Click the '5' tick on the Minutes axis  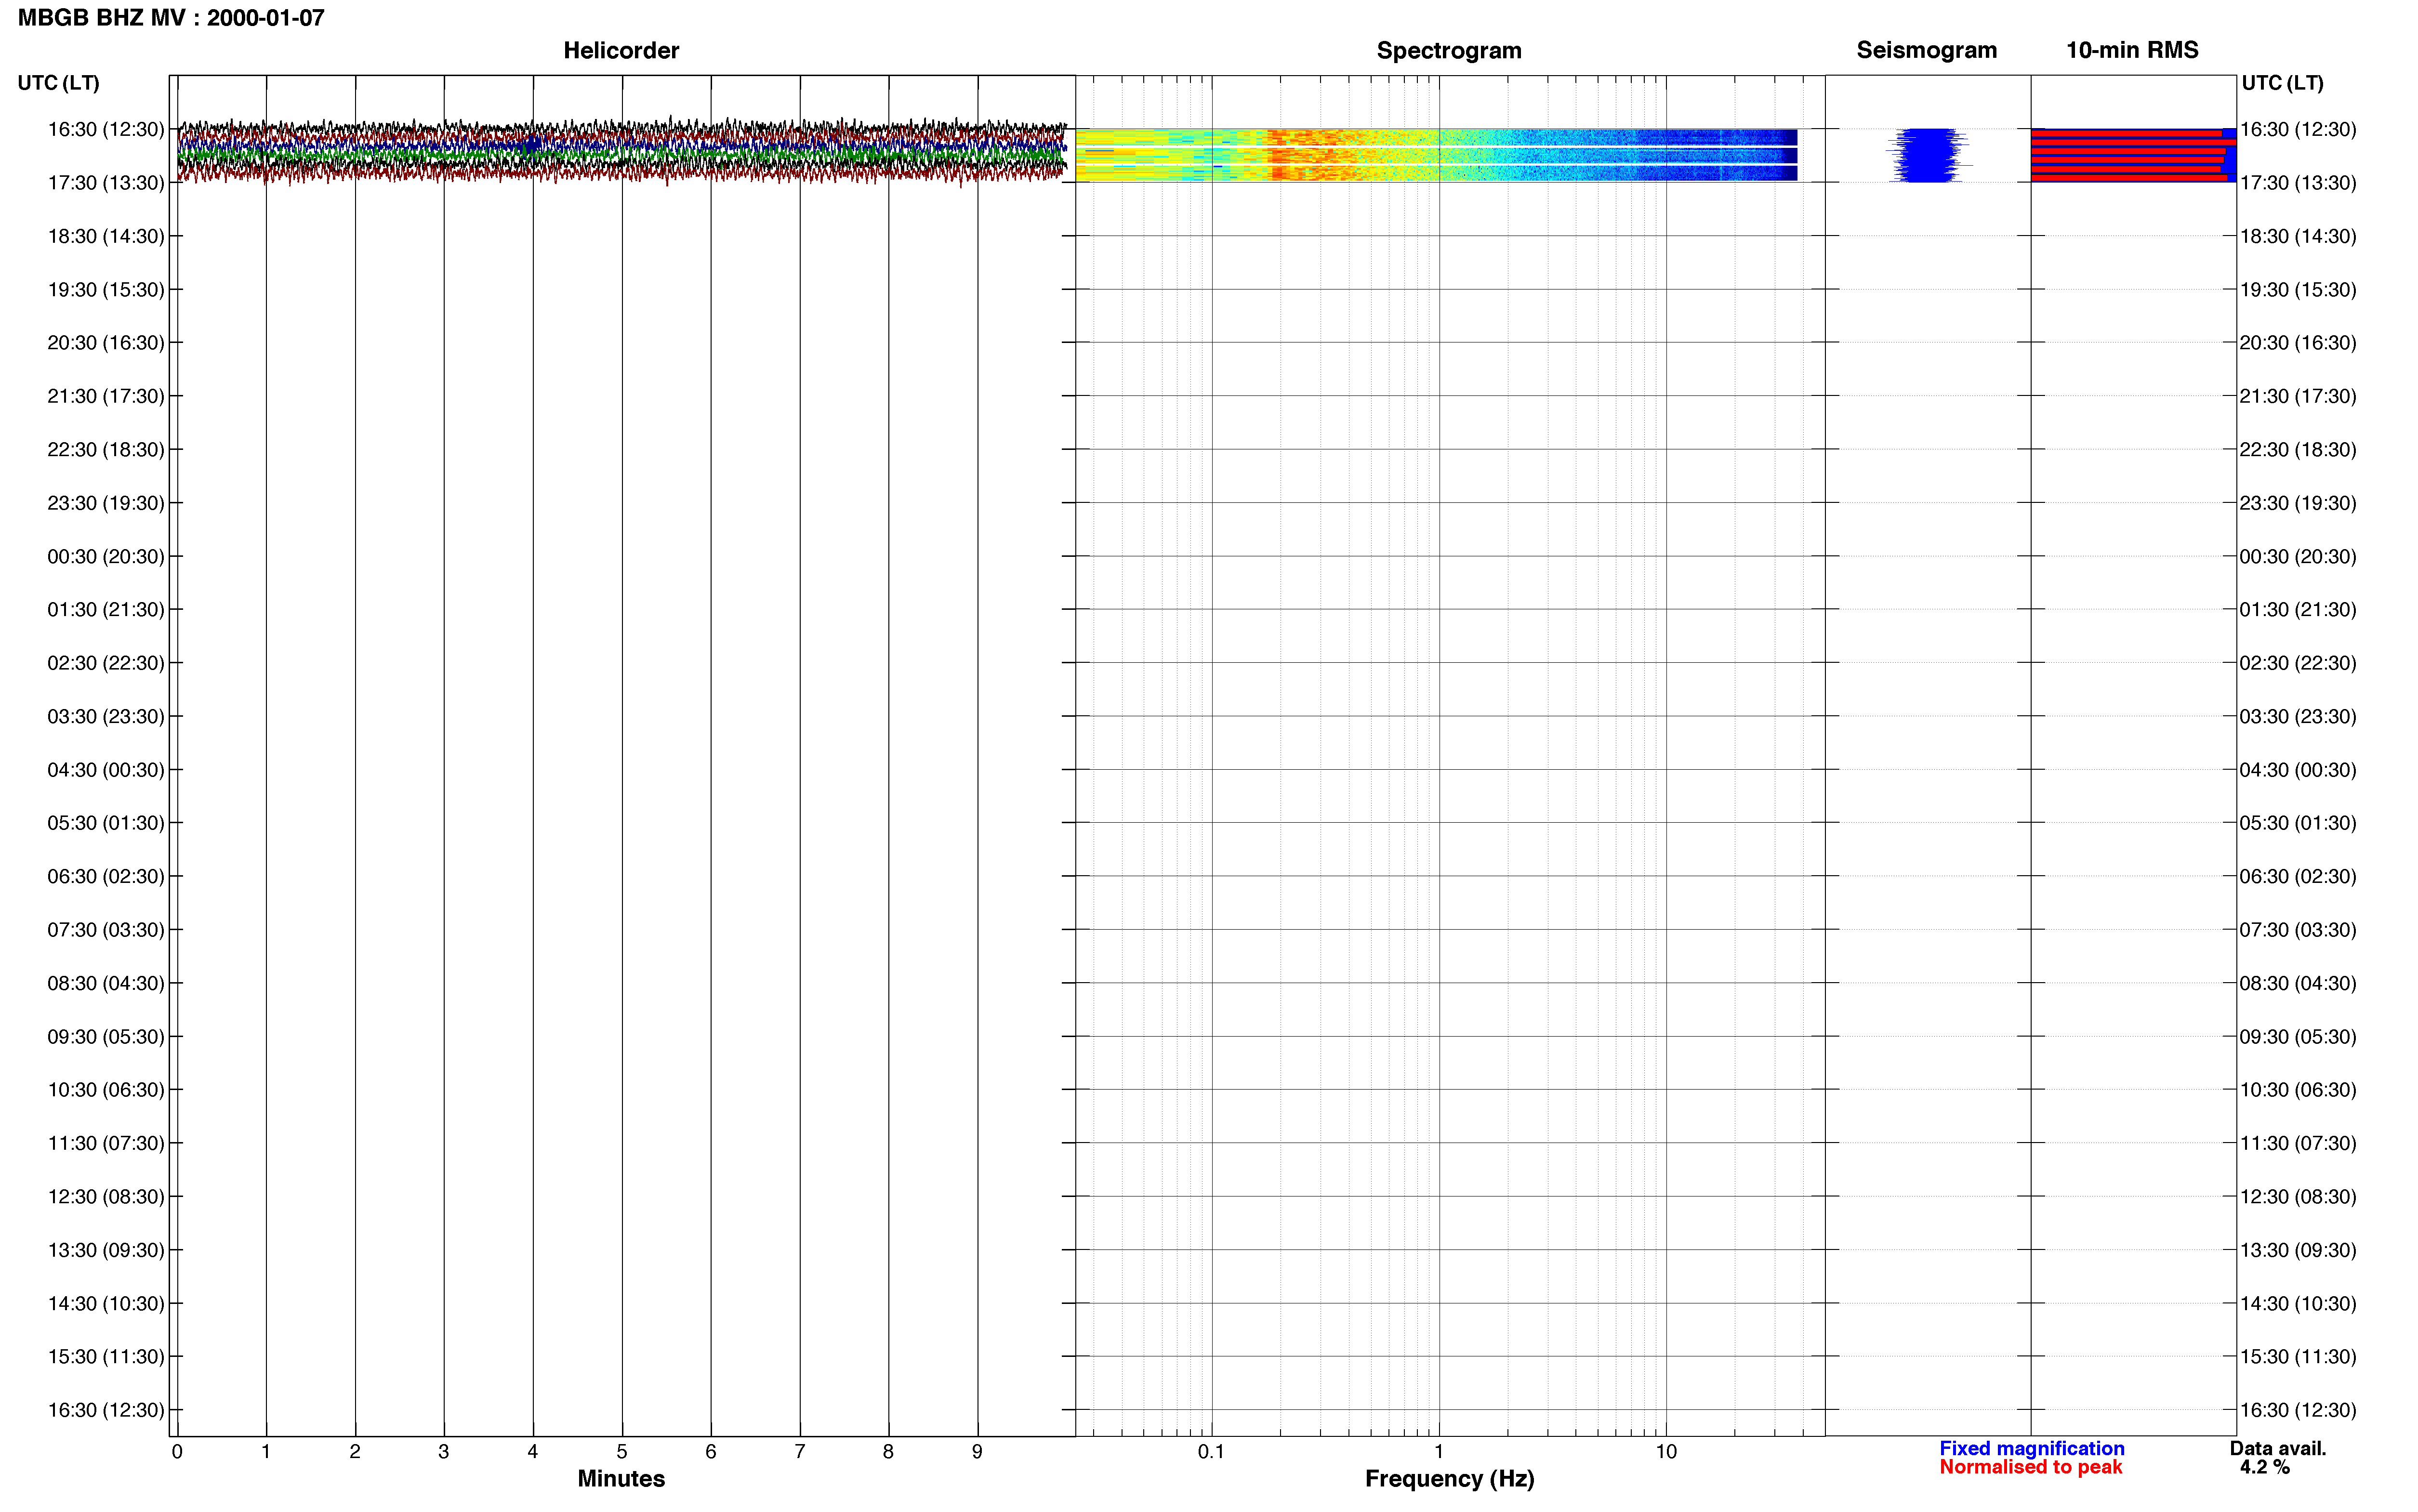(622, 1452)
